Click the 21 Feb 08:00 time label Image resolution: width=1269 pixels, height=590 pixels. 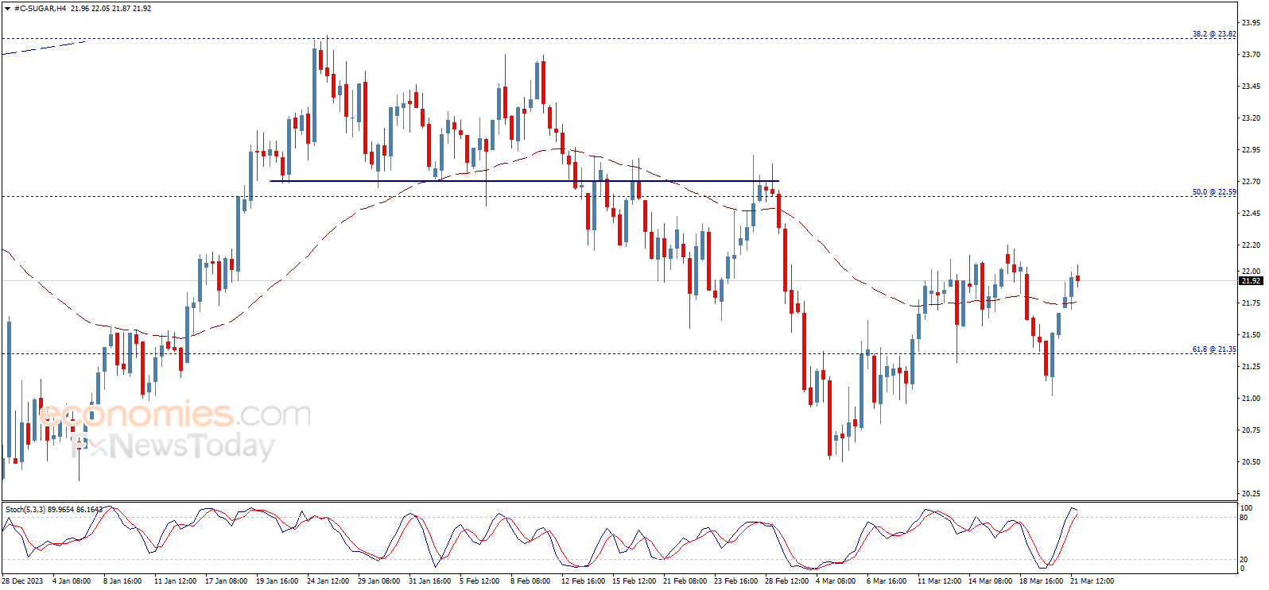tap(685, 581)
